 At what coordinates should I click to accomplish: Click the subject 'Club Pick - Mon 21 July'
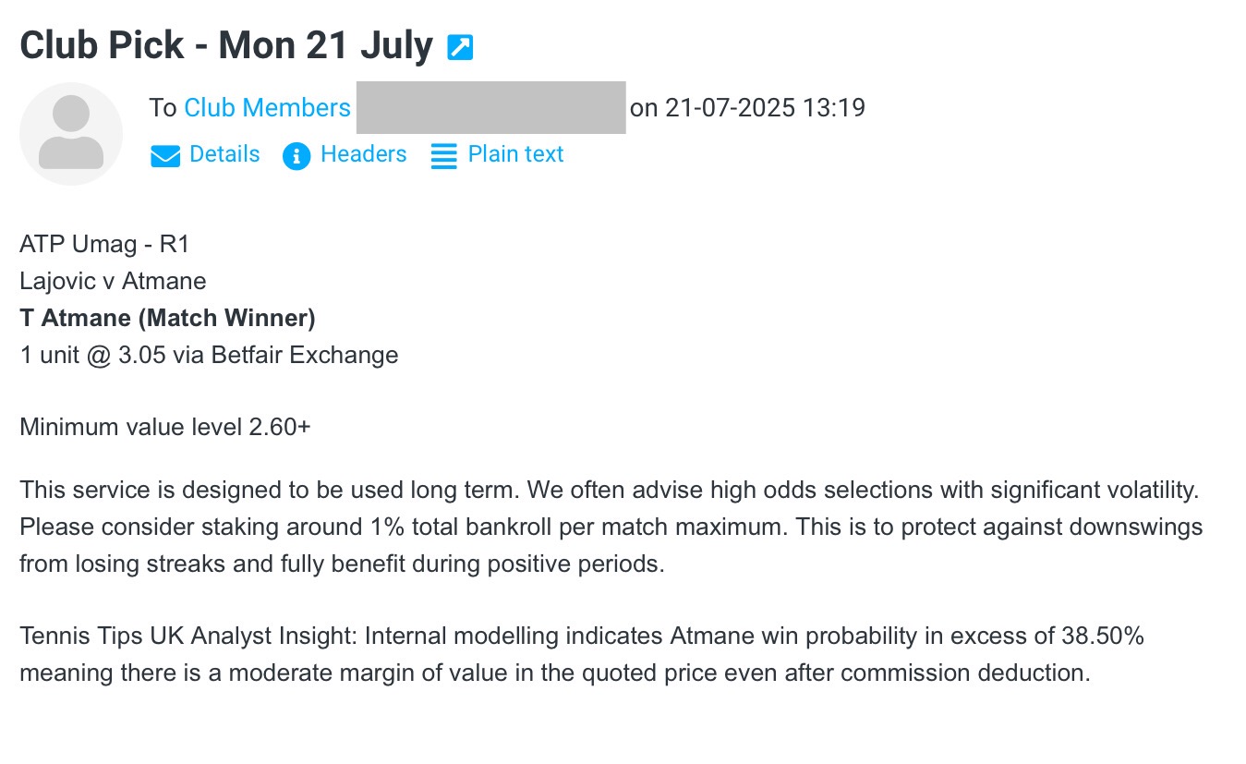(226, 45)
